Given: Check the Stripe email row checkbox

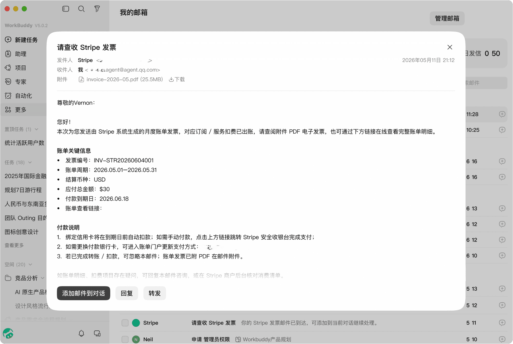Looking at the screenshot, I should click(125, 323).
